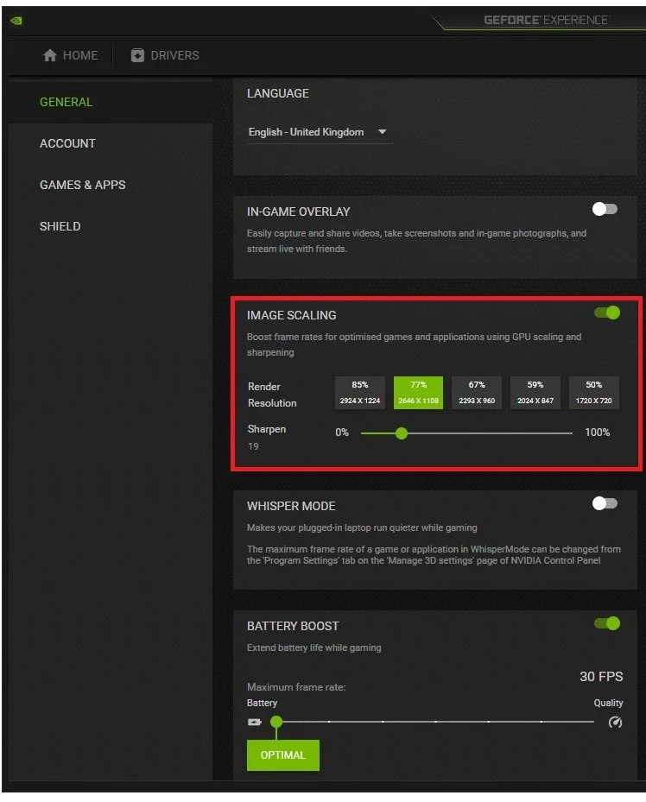Click the Quality gauge icon
The width and height of the screenshot is (646, 802).
pos(615,723)
